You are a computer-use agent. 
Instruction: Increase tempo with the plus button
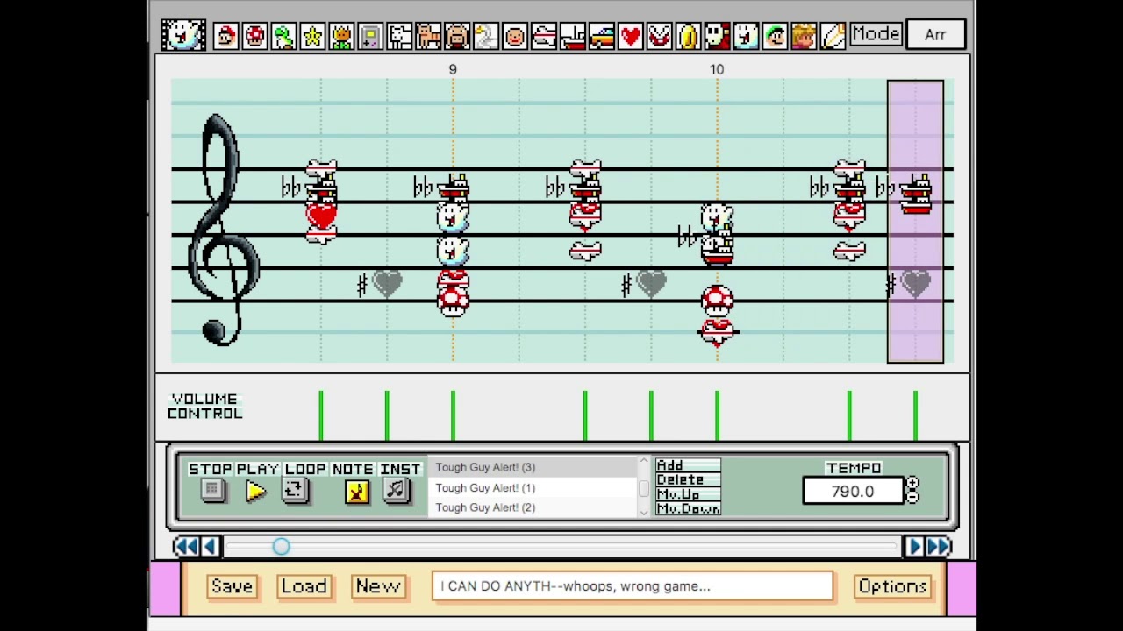point(912,483)
